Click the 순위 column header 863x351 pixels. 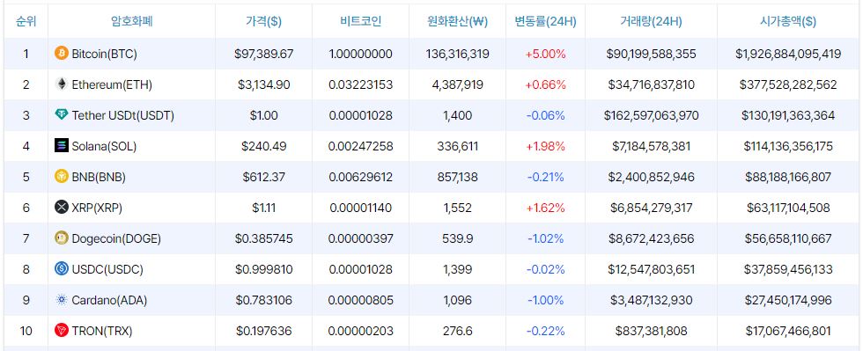click(x=26, y=21)
